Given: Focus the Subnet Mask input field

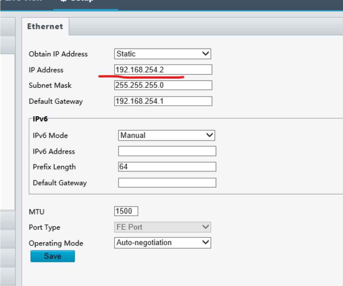Looking at the screenshot, I should point(163,85).
